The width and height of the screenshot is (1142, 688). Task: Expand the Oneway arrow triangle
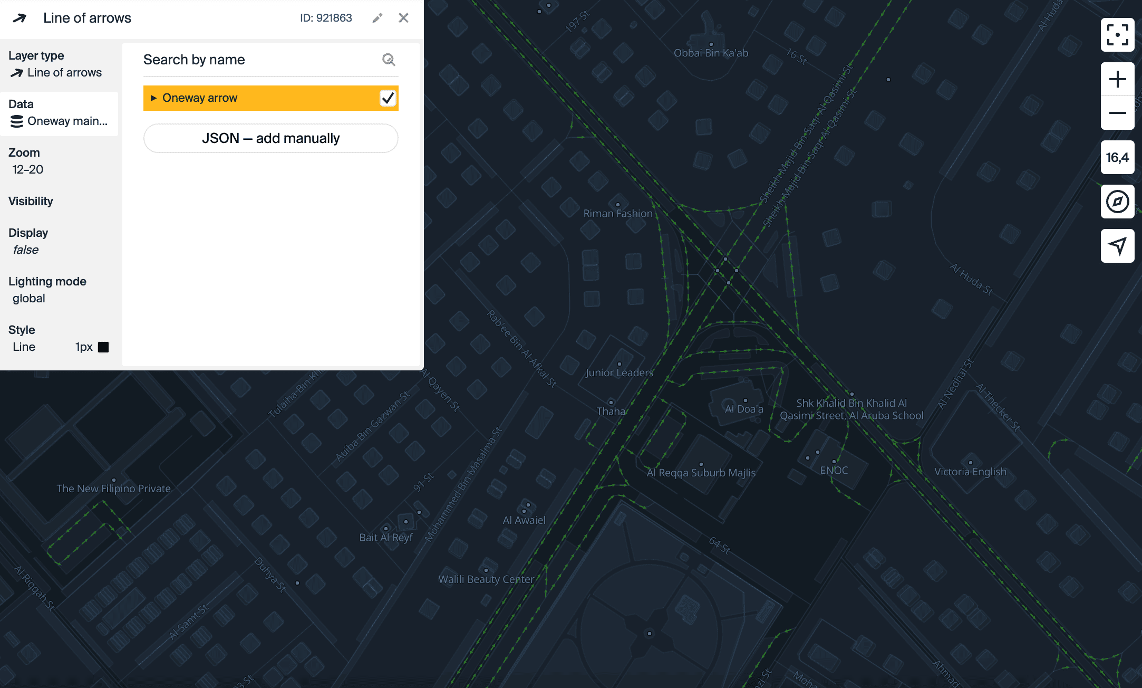pyautogui.click(x=153, y=98)
